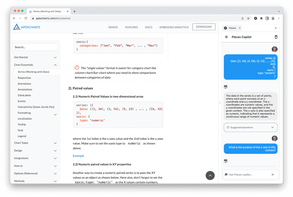This screenshot has height=197, width=293.
Task: Open the DEMOS nav item
Action: coord(113,27)
